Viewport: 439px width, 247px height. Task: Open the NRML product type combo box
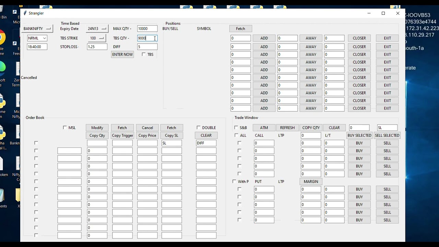(37, 38)
